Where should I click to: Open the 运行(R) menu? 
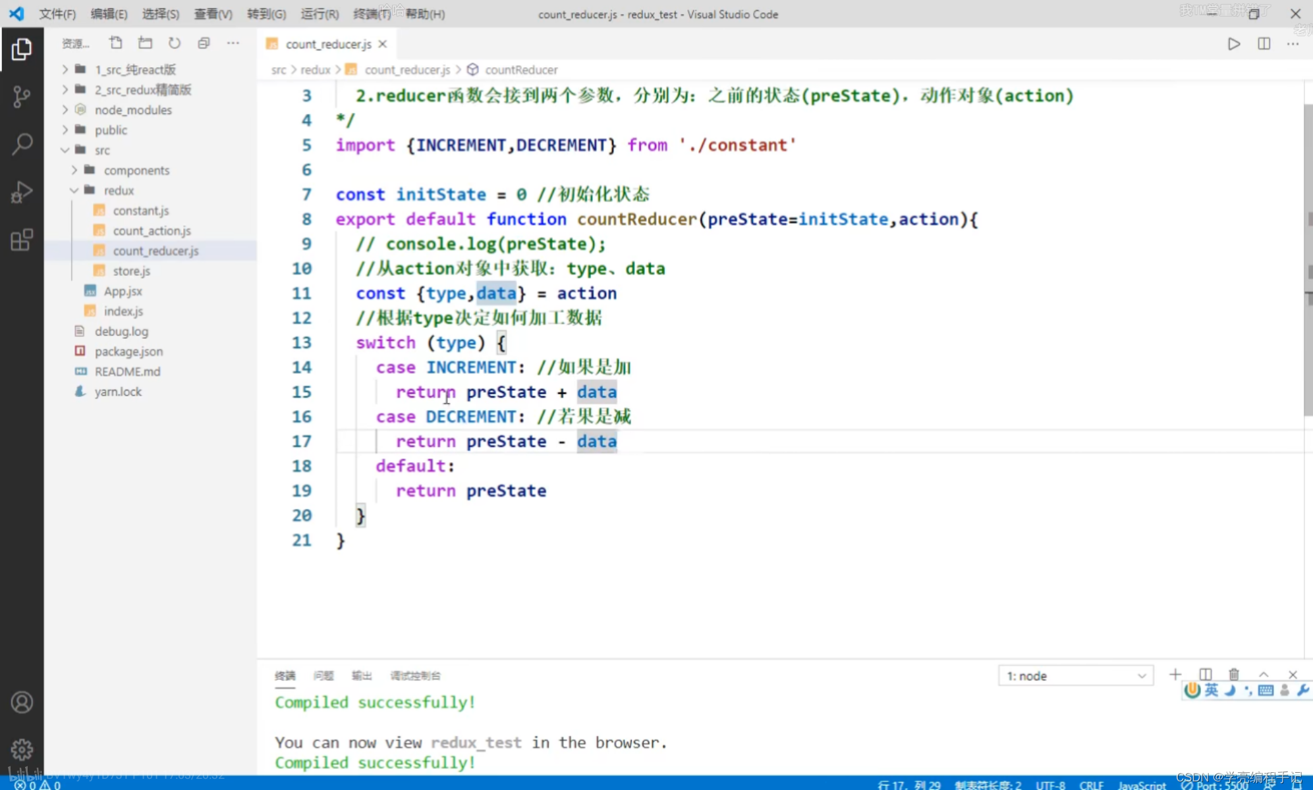click(x=320, y=14)
